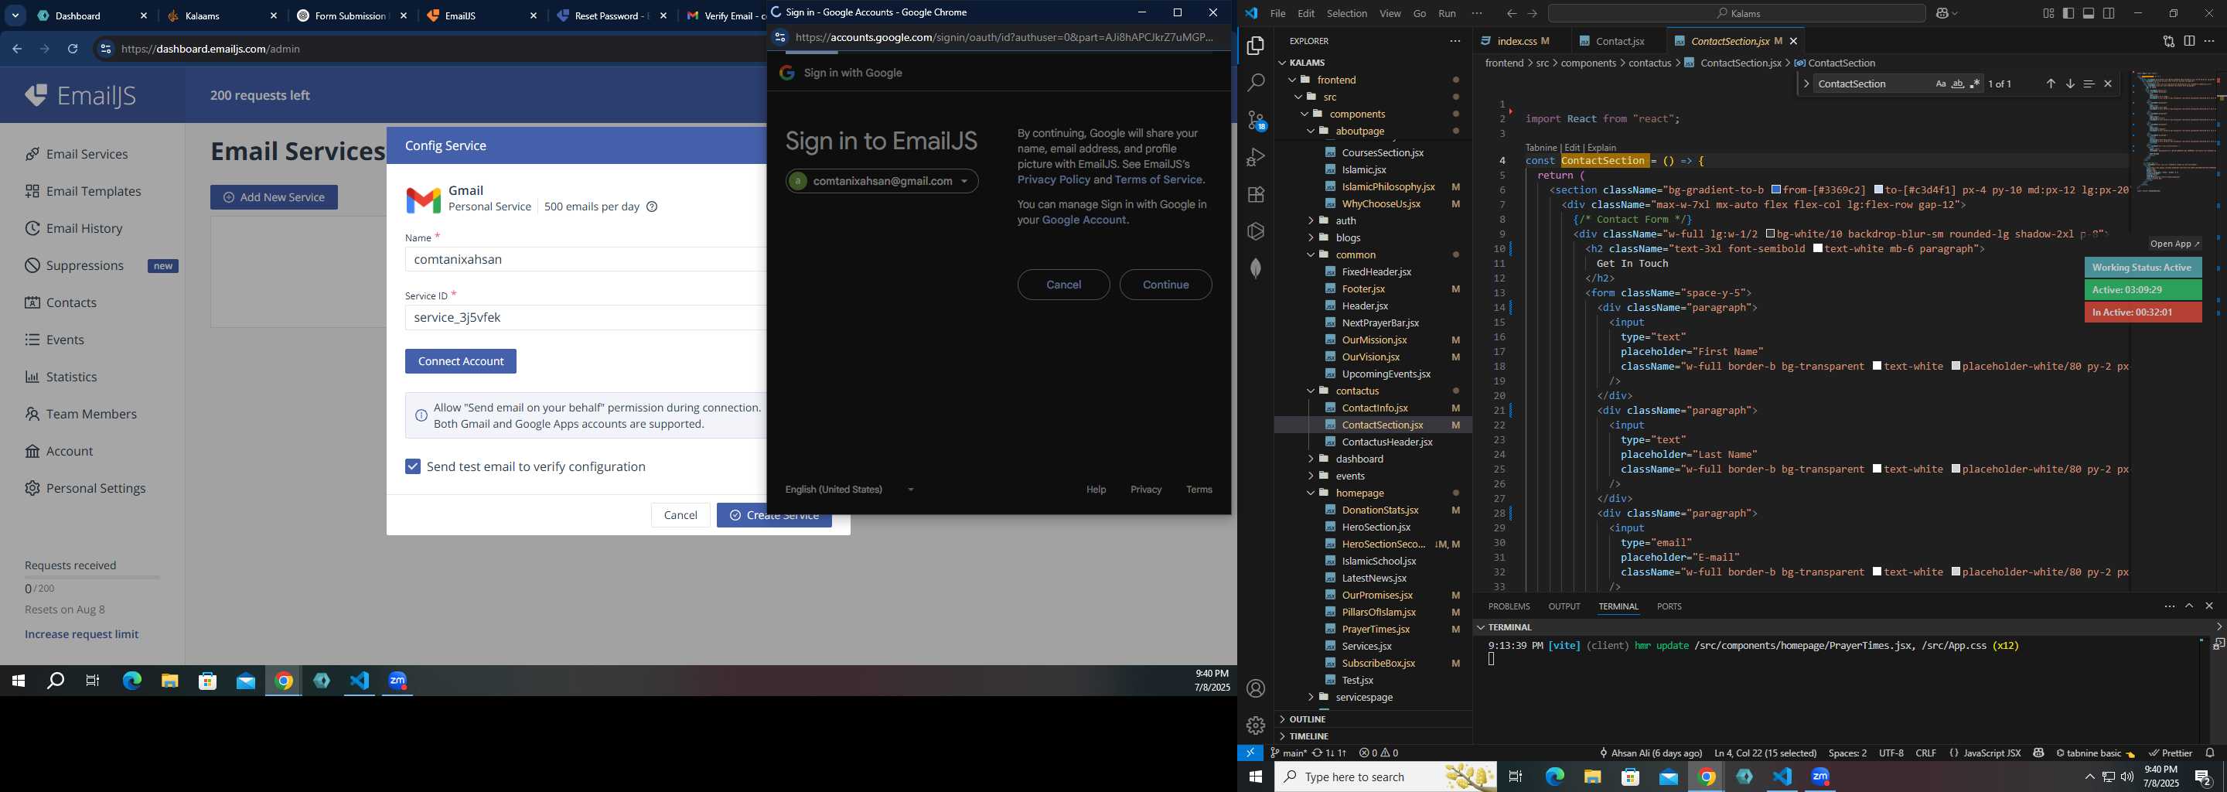Toggle Find in Selection in find widget
This screenshot has height=792, width=2227.
pos(2089,84)
